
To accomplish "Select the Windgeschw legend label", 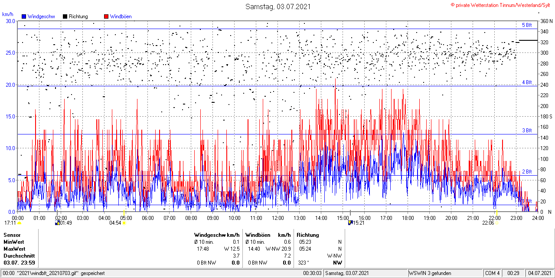I will (x=41, y=16).
